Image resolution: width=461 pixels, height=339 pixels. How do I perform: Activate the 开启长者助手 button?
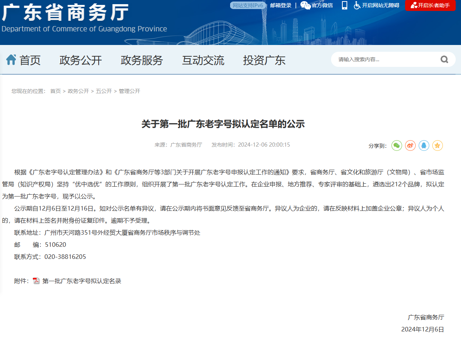click(430, 5)
